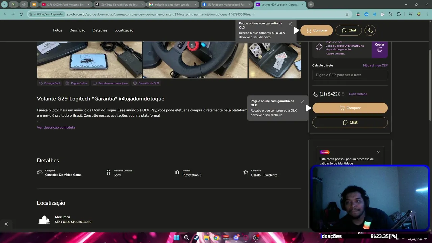Switch to the 'Pato Donald' TikTok tab

pos(119,5)
